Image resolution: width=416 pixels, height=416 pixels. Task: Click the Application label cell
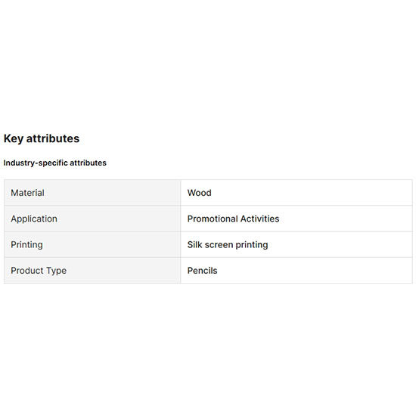pos(92,219)
